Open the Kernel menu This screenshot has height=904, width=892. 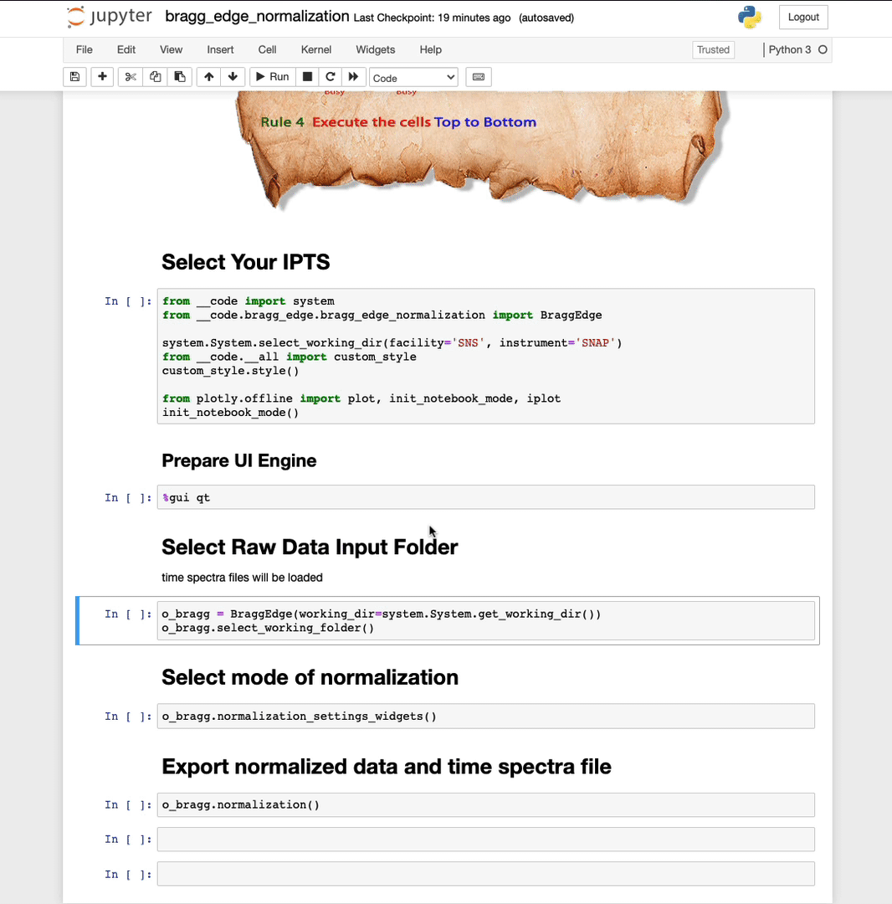[316, 49]
